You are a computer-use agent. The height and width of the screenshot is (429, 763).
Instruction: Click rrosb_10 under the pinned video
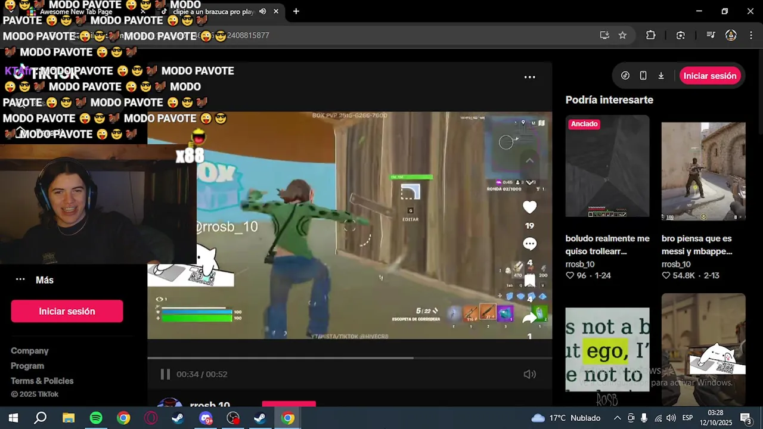580,264
